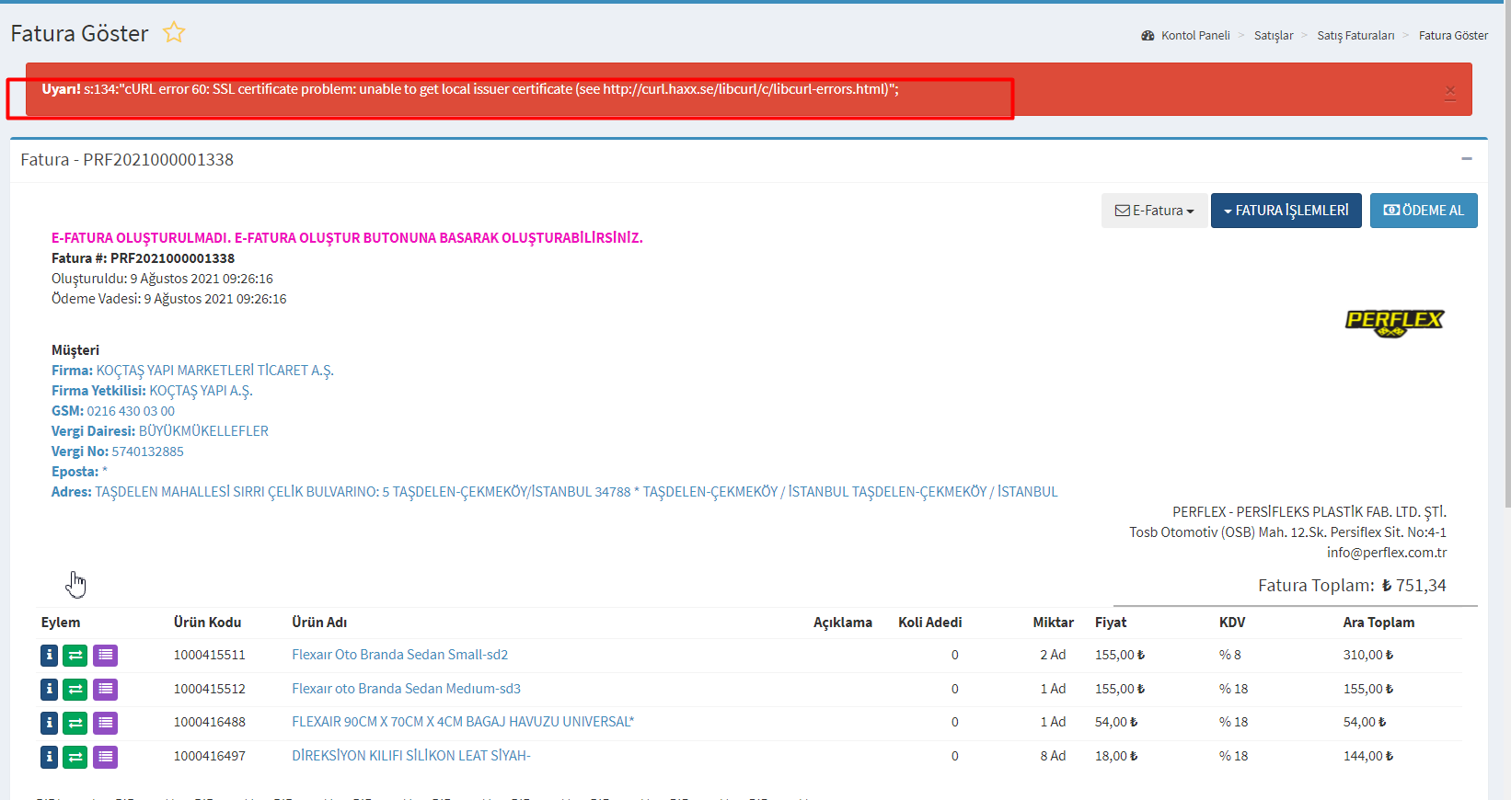Click the Firma name KOÇTAŞ YAPI MARKETLERİ
This screenshot has width=1511, height=800.
click(214, 371)
